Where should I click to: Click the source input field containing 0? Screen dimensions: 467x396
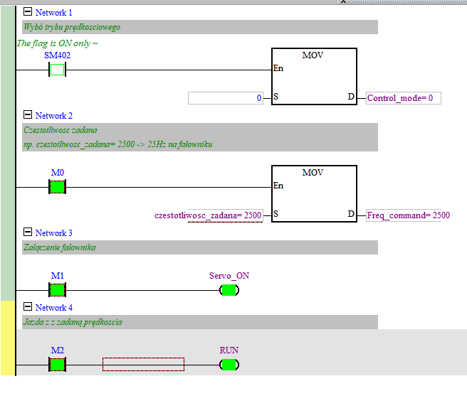(x=226, y=98)
